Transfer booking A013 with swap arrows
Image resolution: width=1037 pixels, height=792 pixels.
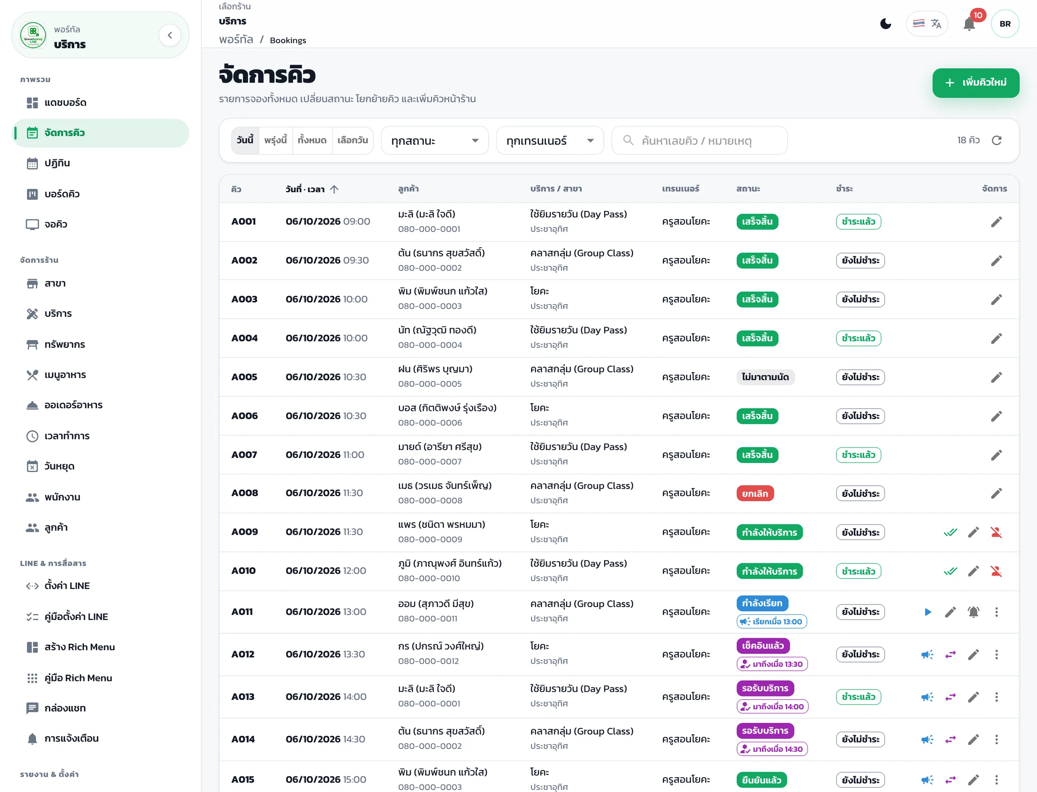tap(950, 697)
